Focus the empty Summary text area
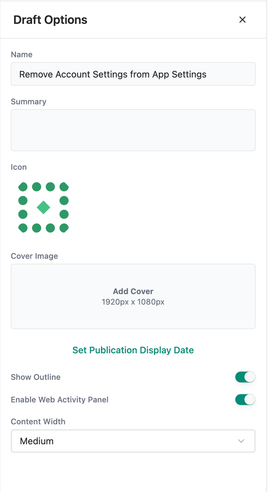268x492 pixels. coord(133,130)
